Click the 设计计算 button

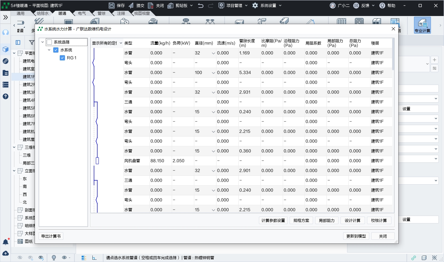click(352, 221)
